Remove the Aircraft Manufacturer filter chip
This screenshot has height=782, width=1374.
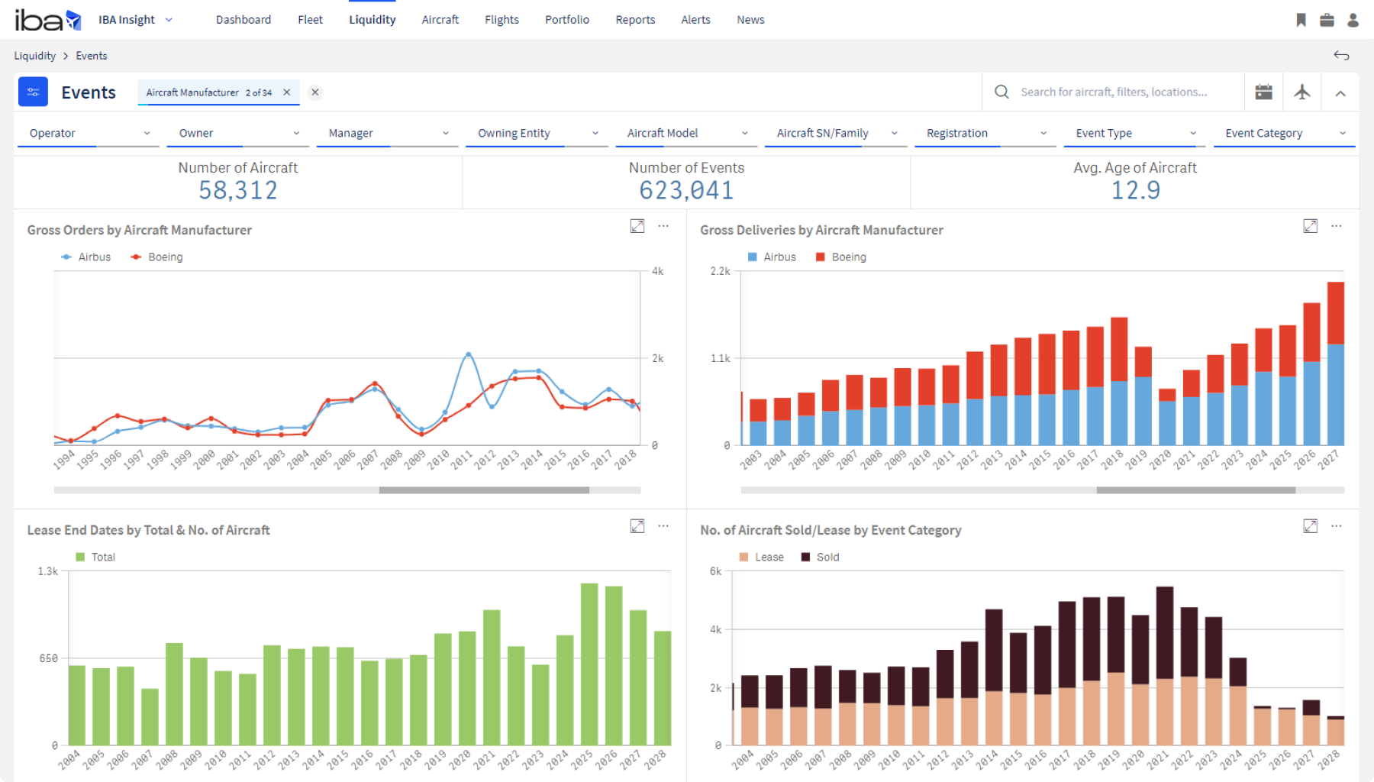(x=287, y=92)
